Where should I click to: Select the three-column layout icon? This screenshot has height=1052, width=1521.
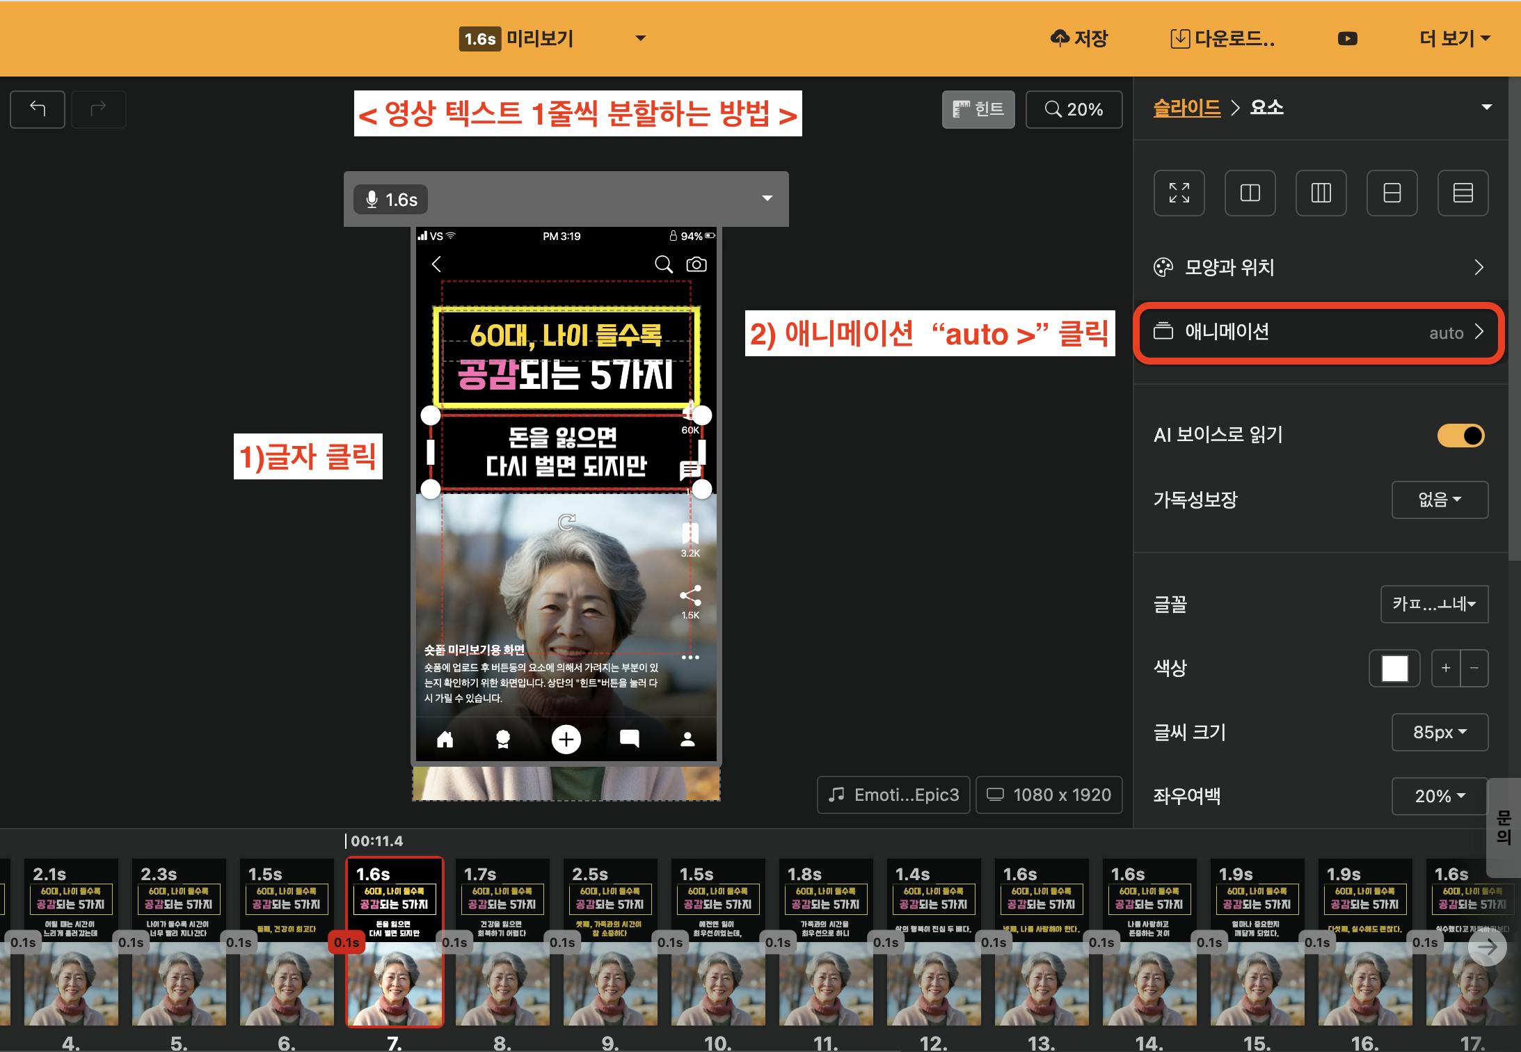pyautogui.click(x=1321, y=193)
